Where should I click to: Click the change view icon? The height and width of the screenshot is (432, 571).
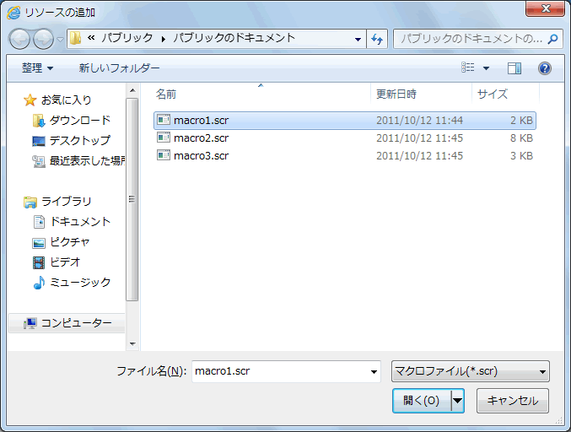468,67
